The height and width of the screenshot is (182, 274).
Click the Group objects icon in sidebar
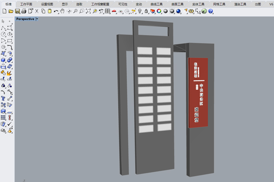(3, 86)
